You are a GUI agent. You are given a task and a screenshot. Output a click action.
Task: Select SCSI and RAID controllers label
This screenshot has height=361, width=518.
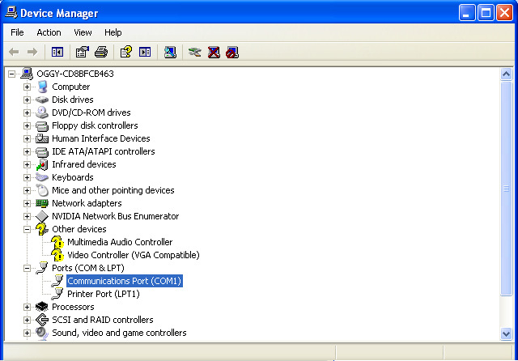(103, 320)
